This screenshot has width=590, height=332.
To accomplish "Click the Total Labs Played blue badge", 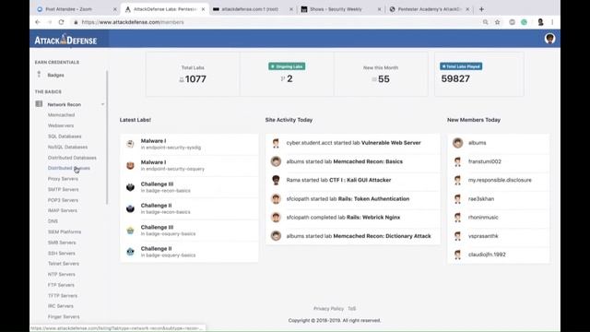I will click(x=461, y=66).
